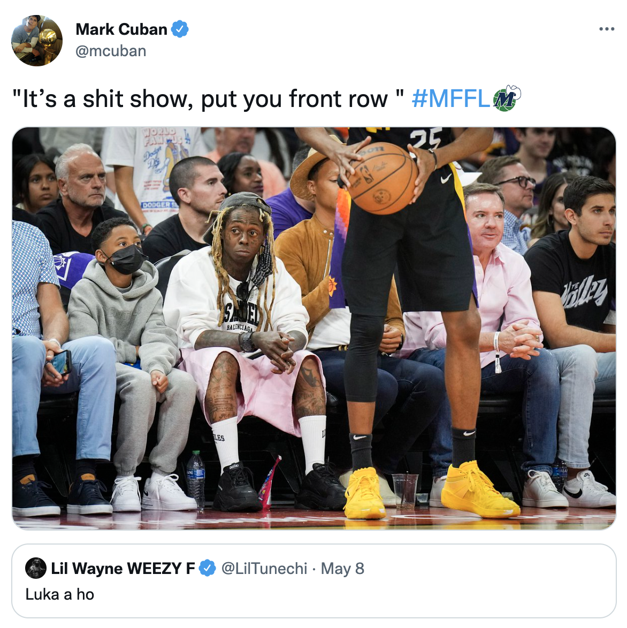Image resolution: width=627 pixels, height=628 pixels.
Task: Open the courtside photo attachment
Action: tap(313, 328)
